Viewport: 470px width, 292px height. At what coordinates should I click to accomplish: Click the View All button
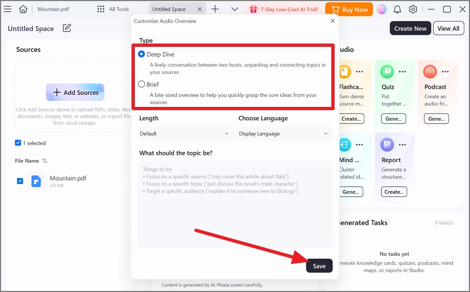[449, 28]
